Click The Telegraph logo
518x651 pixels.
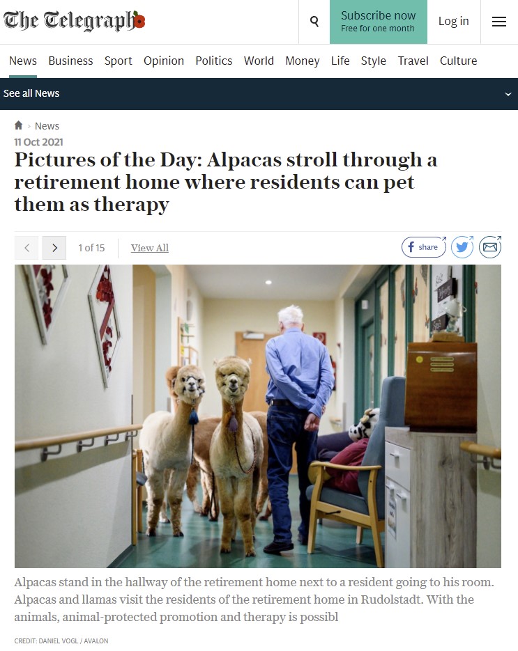click(x=74, y=20)
